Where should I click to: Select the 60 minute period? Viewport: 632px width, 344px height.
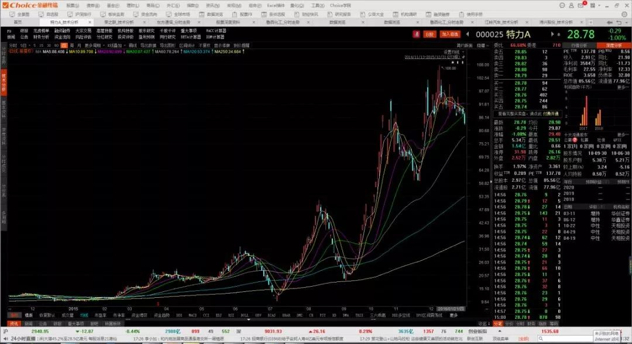pos(56,46)
